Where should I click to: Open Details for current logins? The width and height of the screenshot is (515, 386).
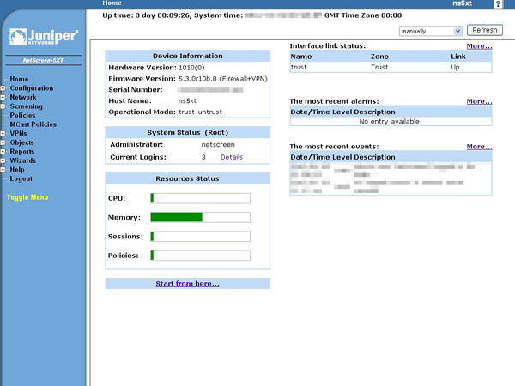(x=232, y=157)
